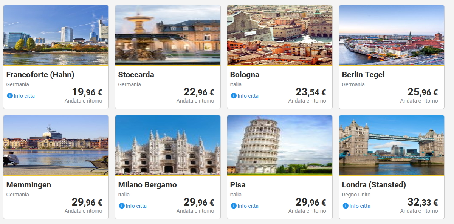This screenshot has width=454, height=224.
Task: Open the Berlin Tegel cityscape image
Action: tap(392, 35)
